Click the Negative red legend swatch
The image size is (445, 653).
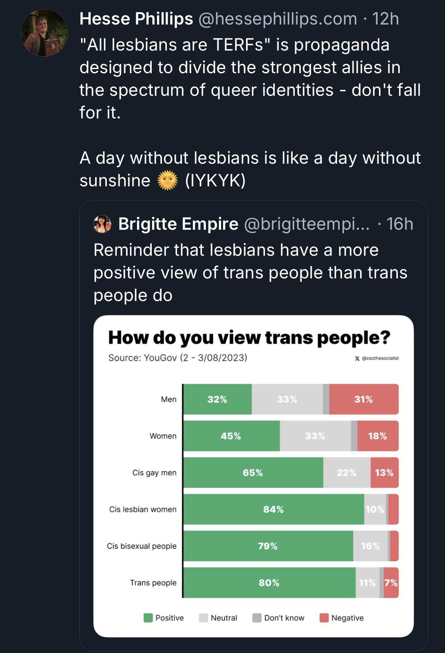pos(324,618)
